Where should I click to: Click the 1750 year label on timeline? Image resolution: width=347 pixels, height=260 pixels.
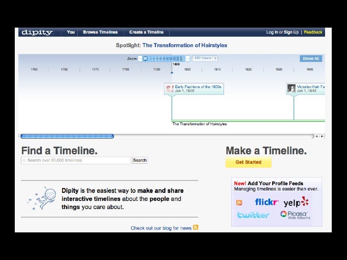tap(34, 70)
